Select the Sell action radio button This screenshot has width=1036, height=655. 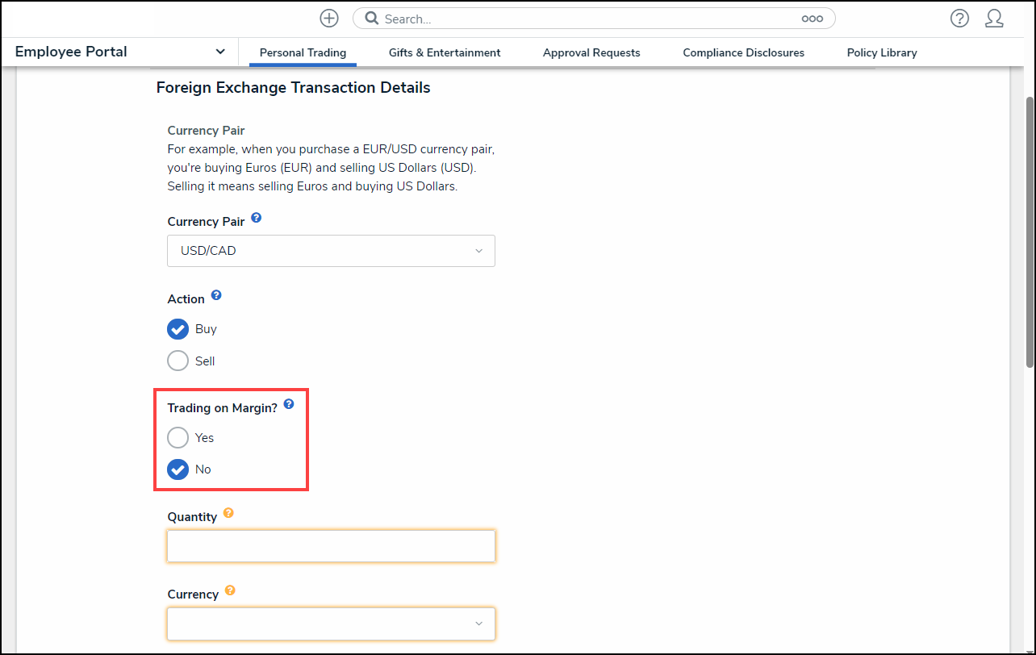click(178, 361)
